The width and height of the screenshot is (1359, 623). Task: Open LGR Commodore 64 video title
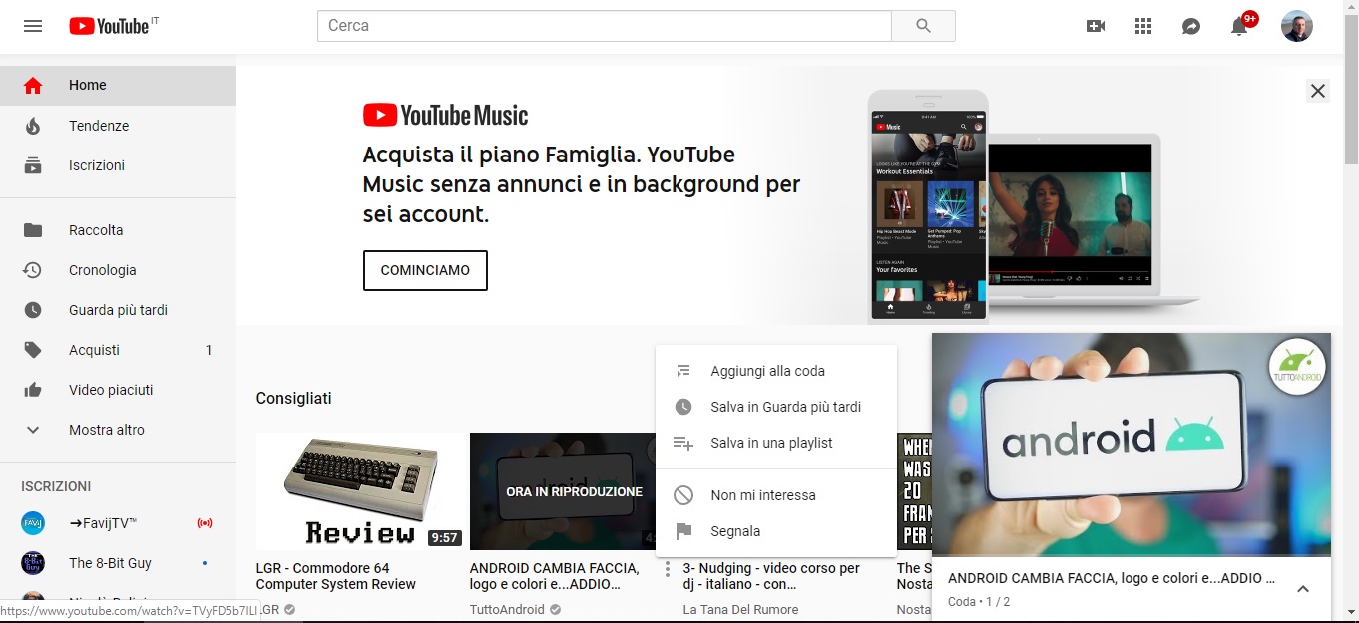pos(336,576)
